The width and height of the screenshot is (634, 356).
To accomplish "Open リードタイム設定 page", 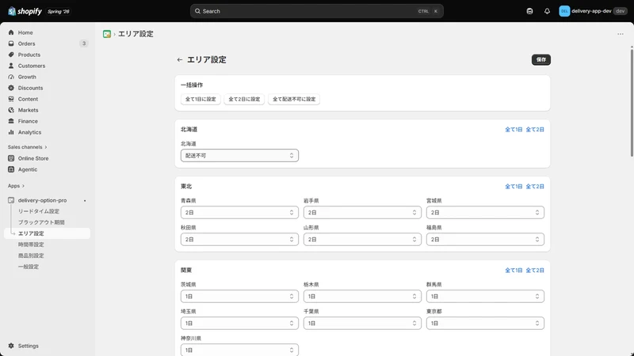I will (x=39, y=211).
